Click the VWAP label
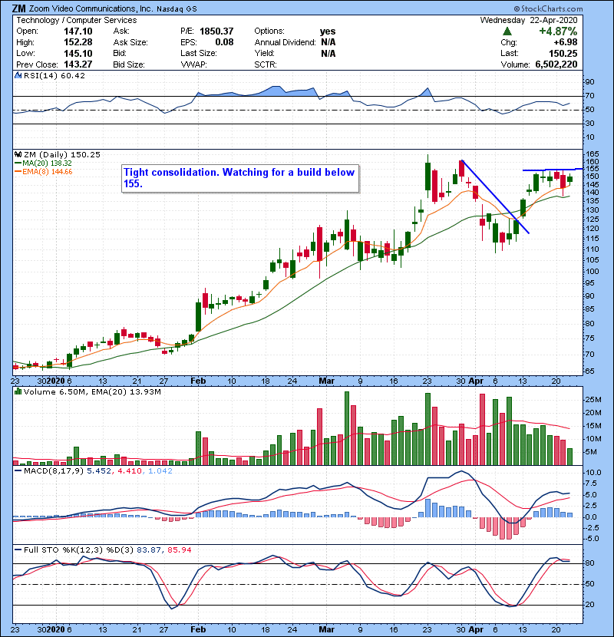614x637 pixels. (x=193, y=64)
